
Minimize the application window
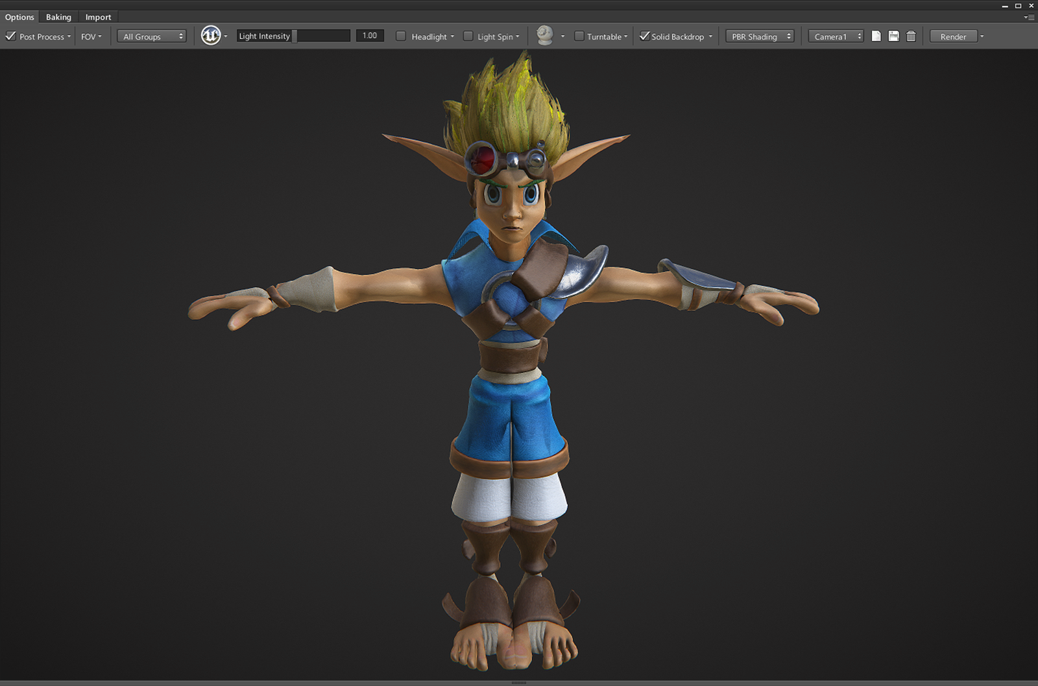(1005, 6)
